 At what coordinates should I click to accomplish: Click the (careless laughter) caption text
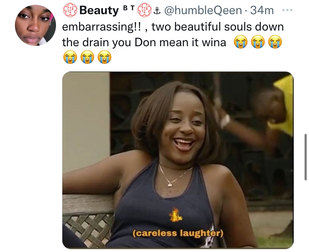point(178,233)
